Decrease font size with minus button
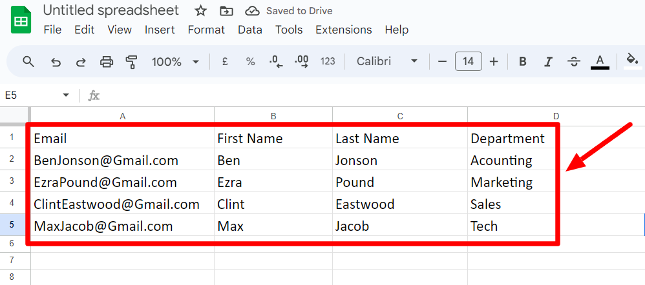 pyautogui.click(x=442, y=62)
